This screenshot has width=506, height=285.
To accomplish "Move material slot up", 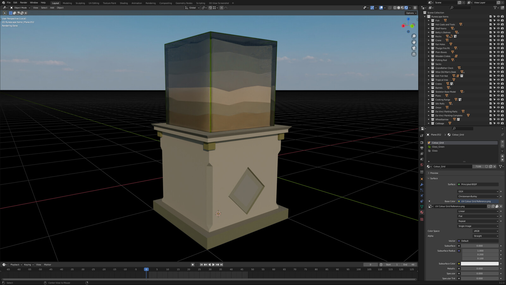I will 502,156.
